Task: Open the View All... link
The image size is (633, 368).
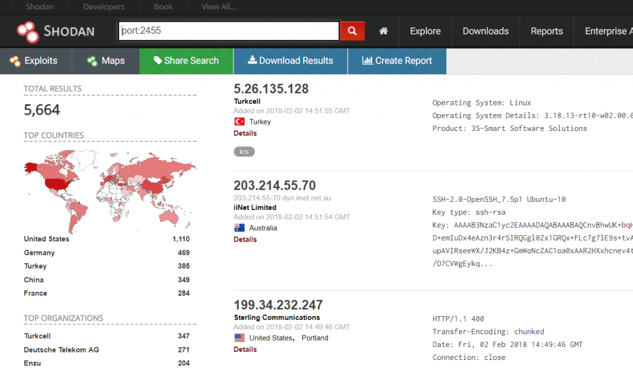Action: (x=219, y=7)
